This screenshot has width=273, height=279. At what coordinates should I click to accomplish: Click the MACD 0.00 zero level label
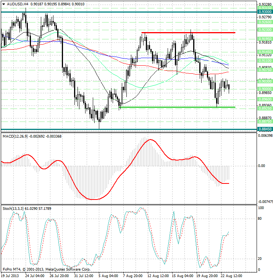click(x=262, y=166)
